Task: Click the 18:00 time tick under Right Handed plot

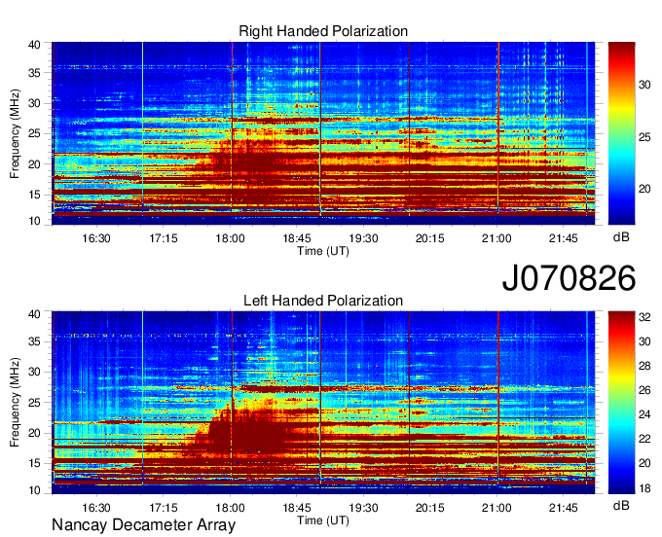Action: (230, 238)
